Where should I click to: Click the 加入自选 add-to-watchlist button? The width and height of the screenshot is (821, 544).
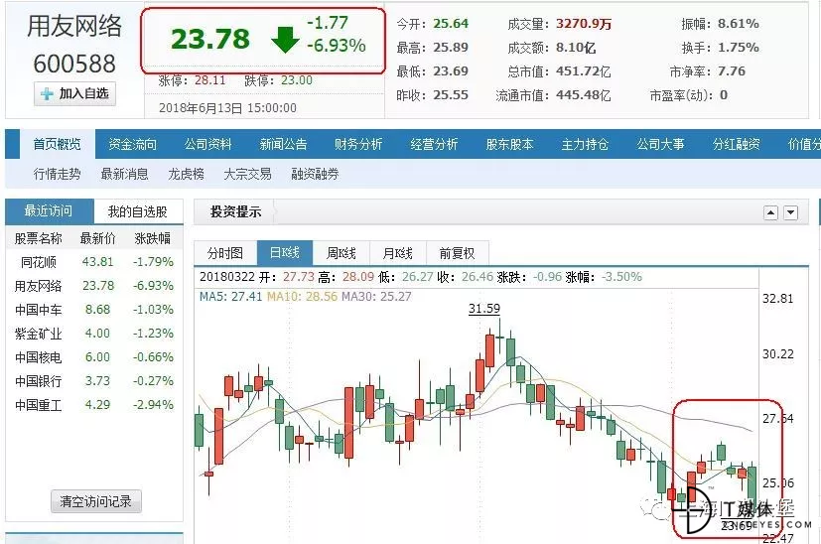pos(74,93)
